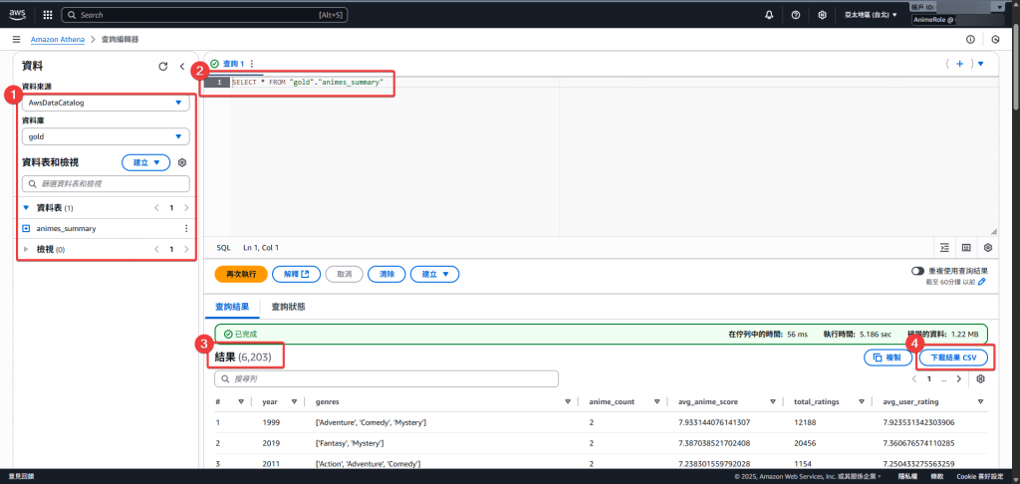Select the Query 1 tab

pos(233,64)
